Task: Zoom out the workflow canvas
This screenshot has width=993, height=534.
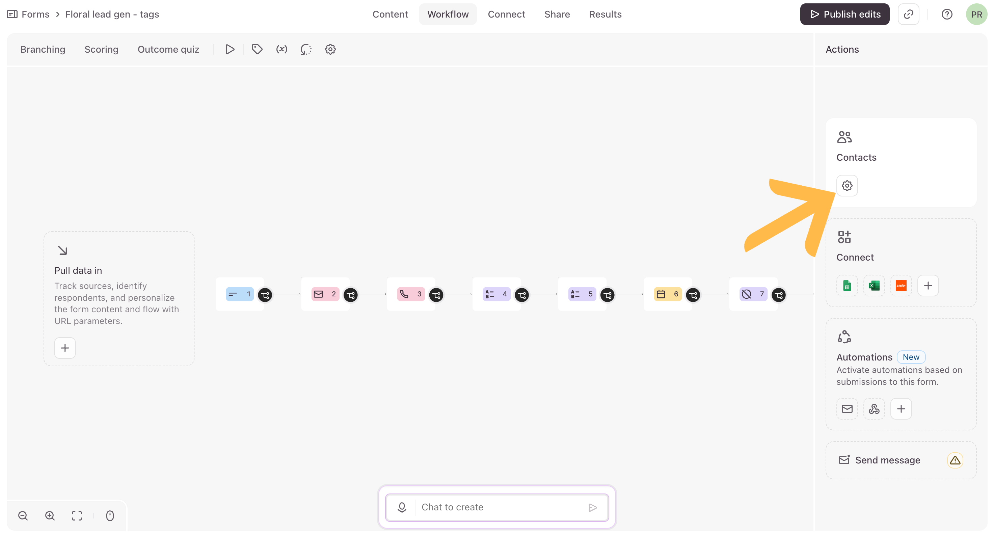Action: pos(23,516)
